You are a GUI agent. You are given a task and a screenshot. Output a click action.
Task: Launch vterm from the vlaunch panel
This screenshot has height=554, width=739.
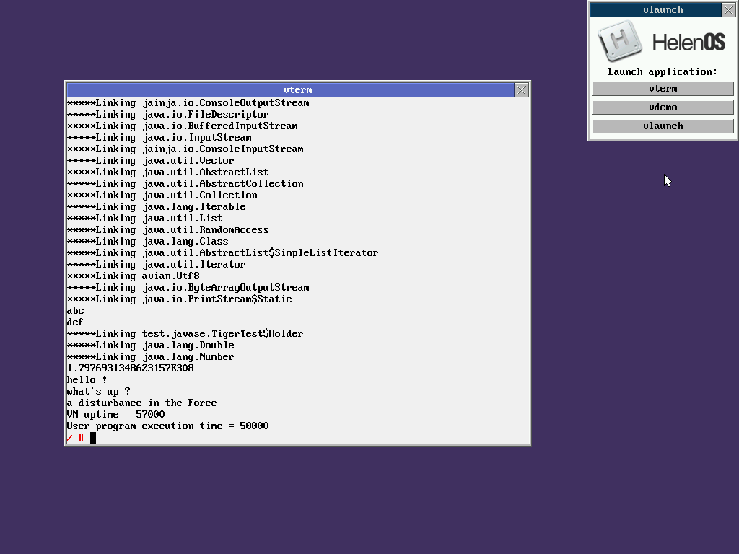point(663,89)
